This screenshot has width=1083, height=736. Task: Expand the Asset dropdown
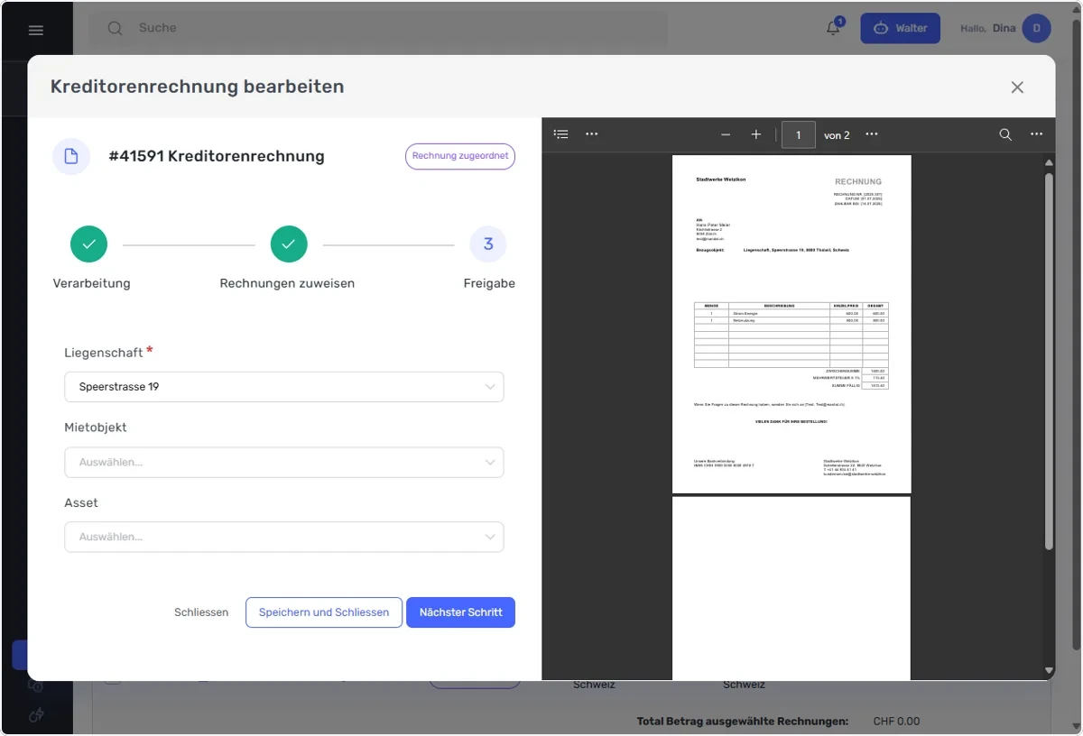pyautogui.click(x=284, y=537)
